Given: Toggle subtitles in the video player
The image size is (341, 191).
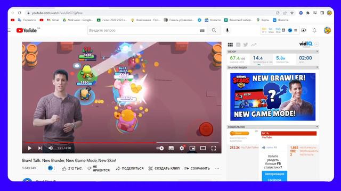Looking at the screenshot, I should coord(171,148).
